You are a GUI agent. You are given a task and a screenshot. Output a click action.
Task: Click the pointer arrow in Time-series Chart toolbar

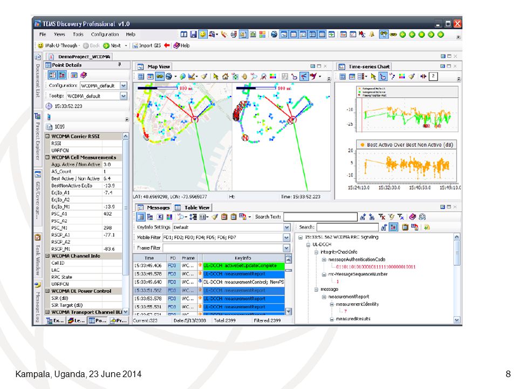(x=373, y=77)
